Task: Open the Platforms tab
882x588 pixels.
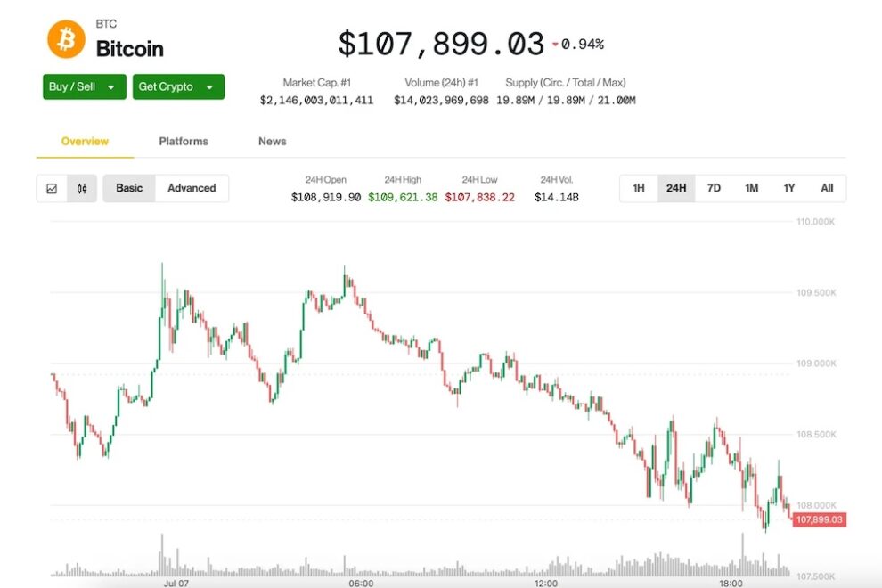Action: [x=184, y=141]
